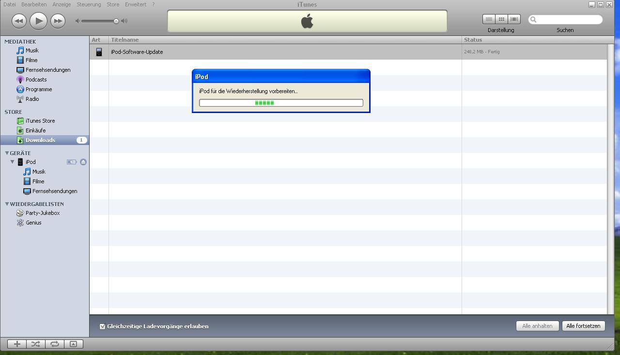Click the Alle fortsetzen button

pos(583,326)
